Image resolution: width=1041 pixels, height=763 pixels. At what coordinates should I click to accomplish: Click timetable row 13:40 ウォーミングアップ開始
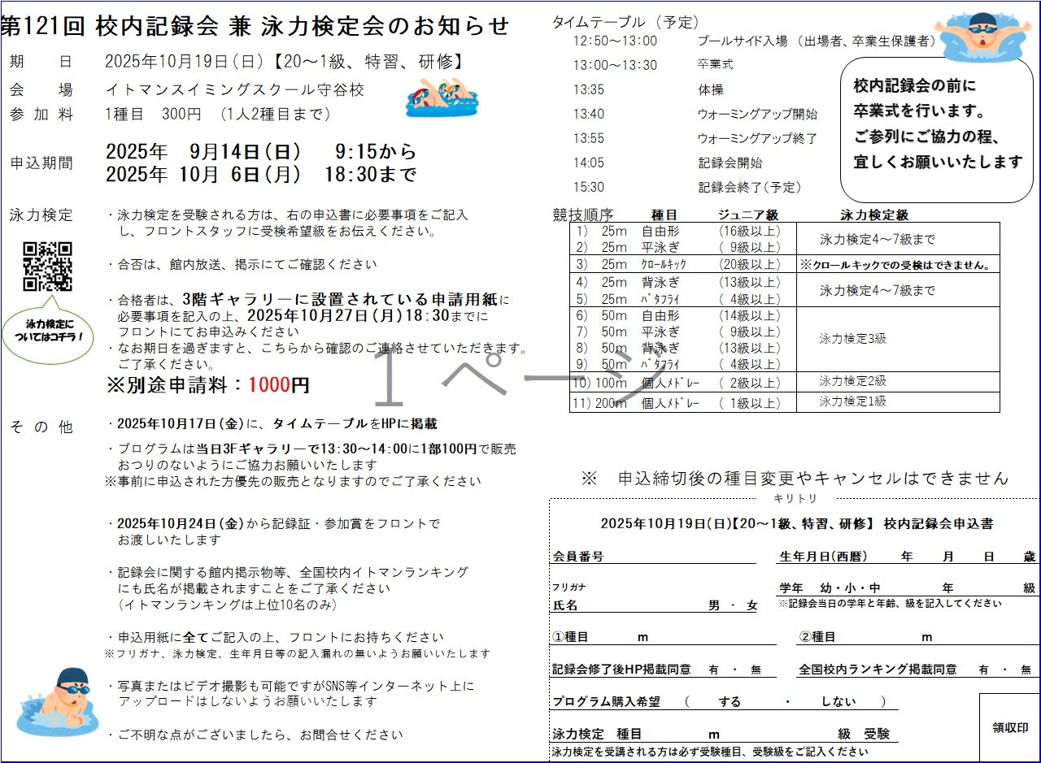(x=695, y=114)
